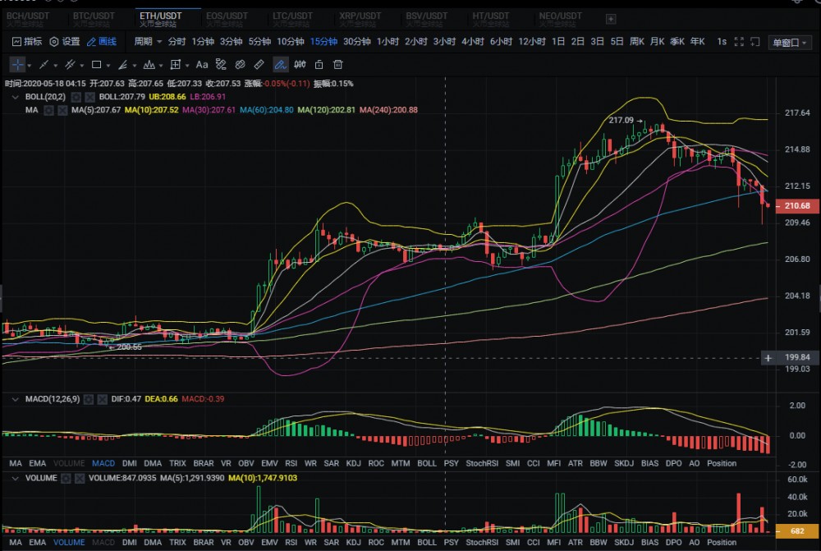
Task: Select the measure ruler tool
Action: point(258,64)
